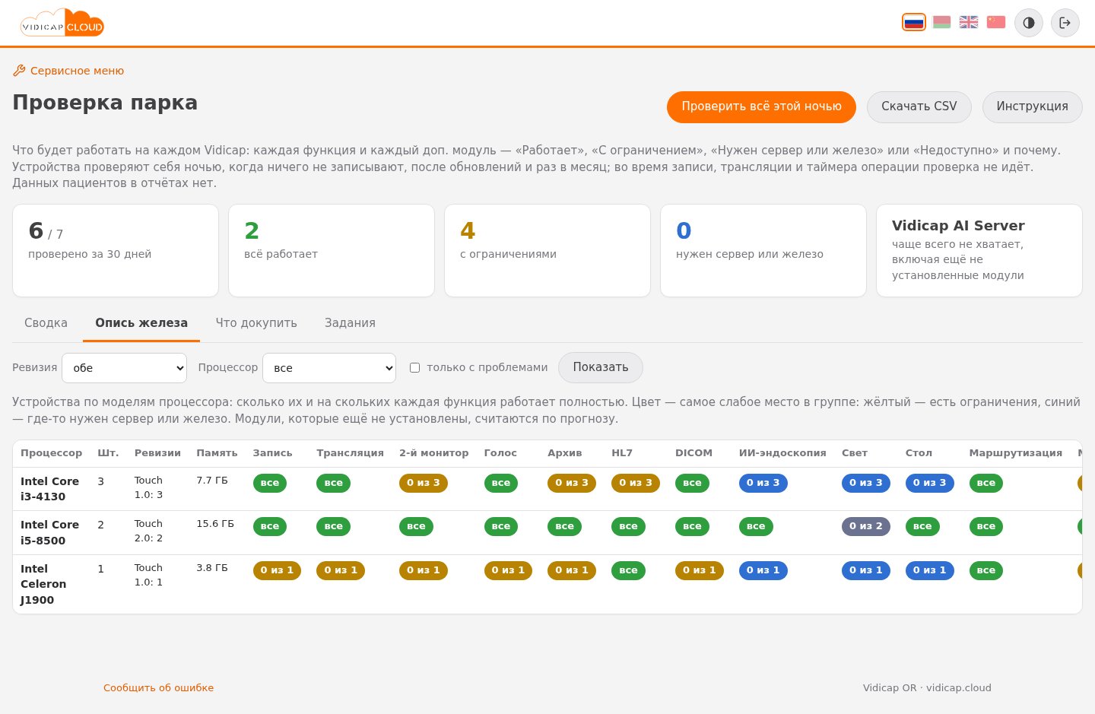Click Celeron J1900 DICOM 0 из 1 badge

tap(700, 570)
